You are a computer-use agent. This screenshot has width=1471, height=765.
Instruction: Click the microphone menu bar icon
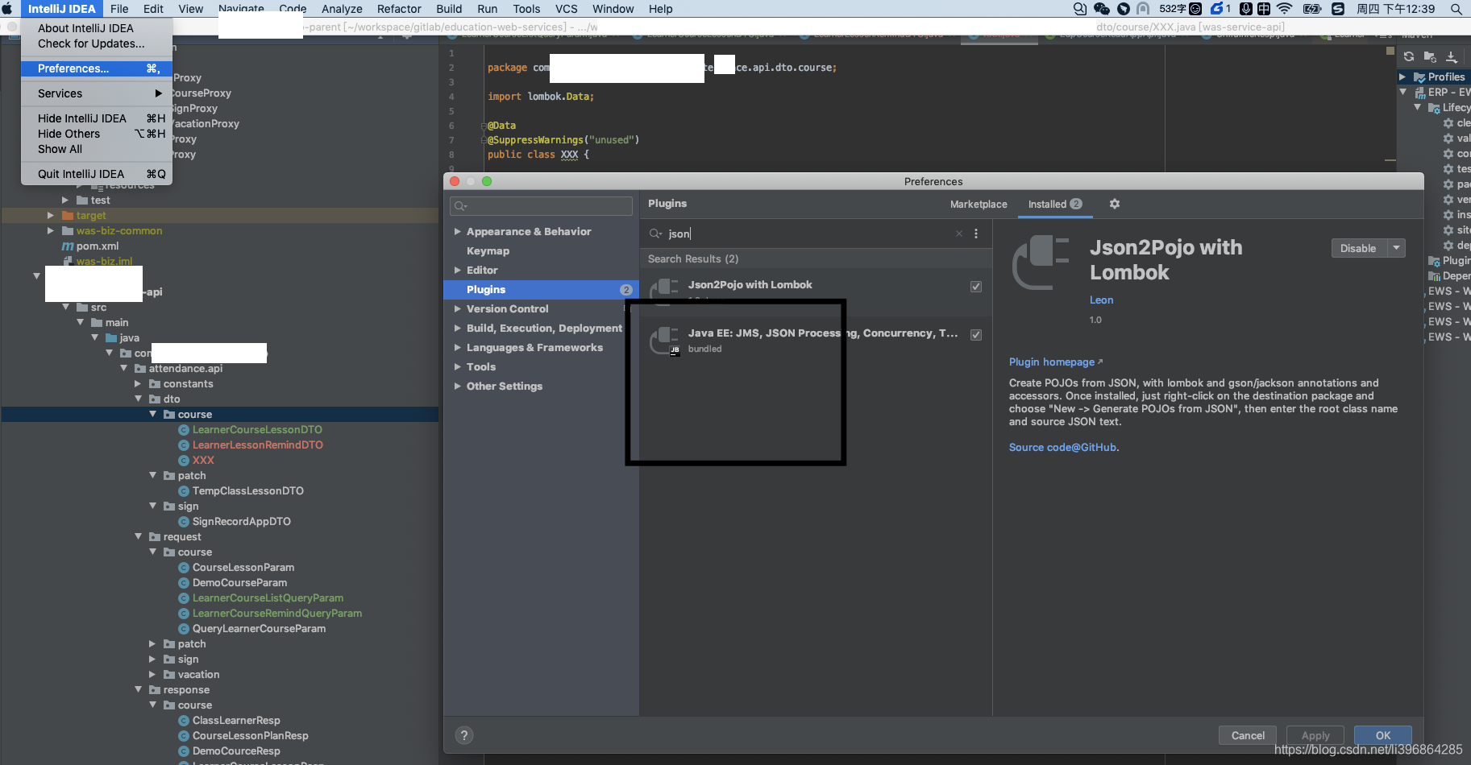[1246, 9]
